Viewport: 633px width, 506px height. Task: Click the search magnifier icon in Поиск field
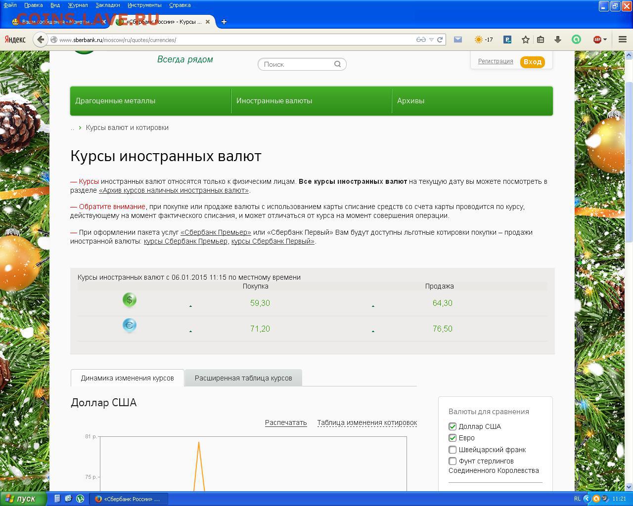(x=337, y=64)
